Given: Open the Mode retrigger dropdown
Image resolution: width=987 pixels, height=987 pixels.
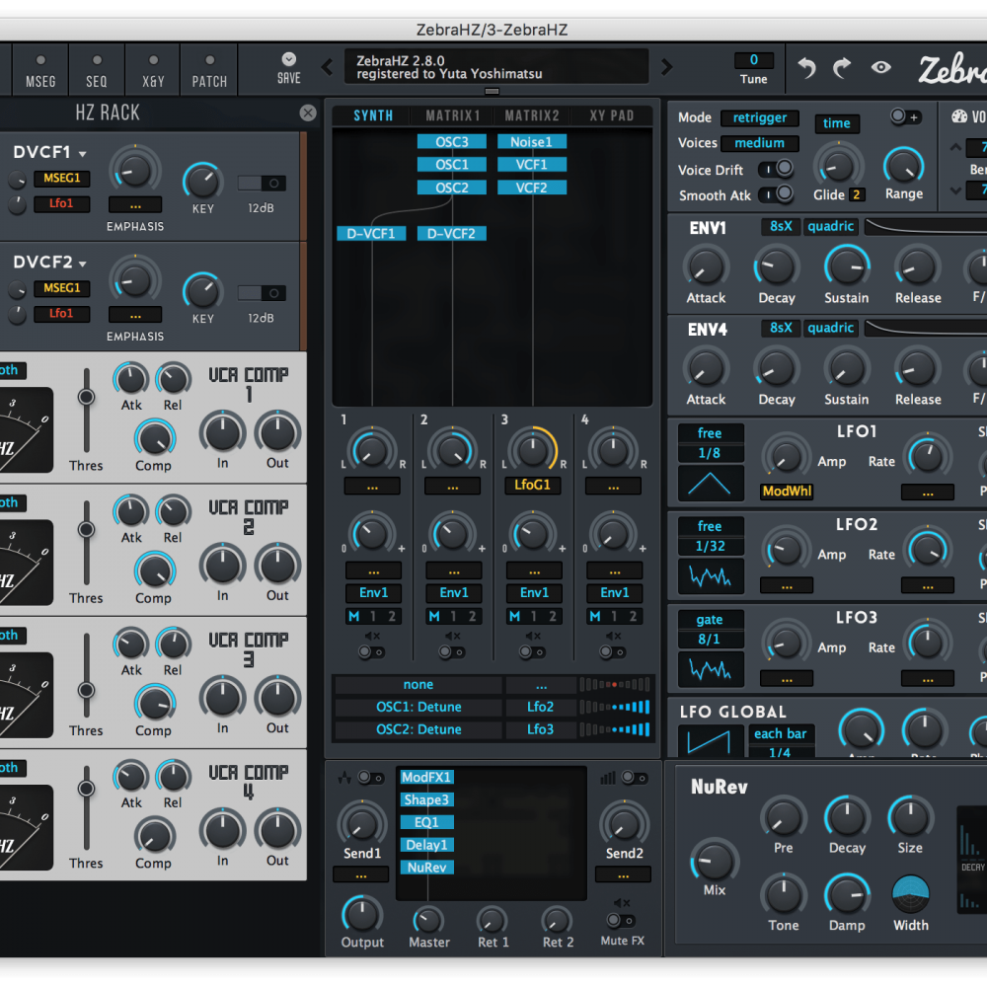Looking at the screenshot, I should (759, 117).
